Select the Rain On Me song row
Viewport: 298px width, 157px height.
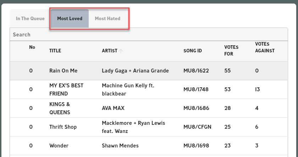pos(63,71)
